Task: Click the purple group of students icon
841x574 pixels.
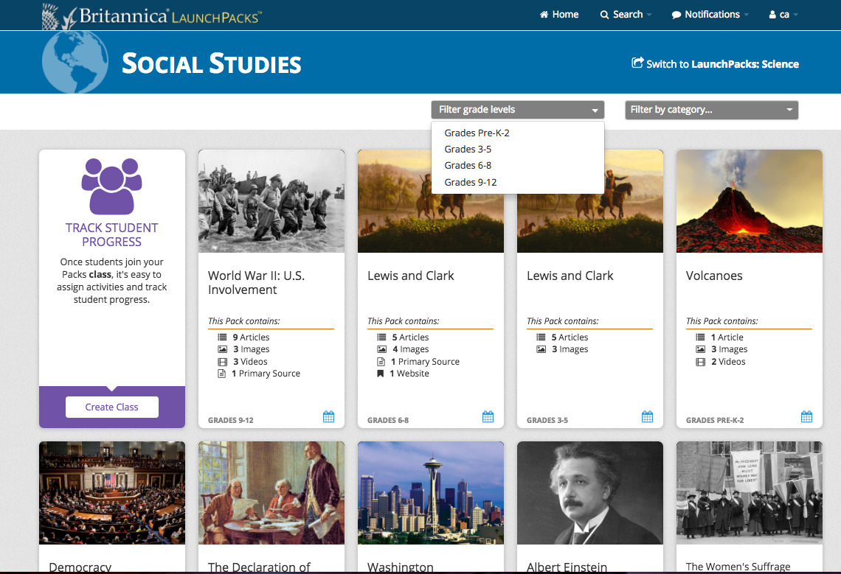Action: click(111, 186)
